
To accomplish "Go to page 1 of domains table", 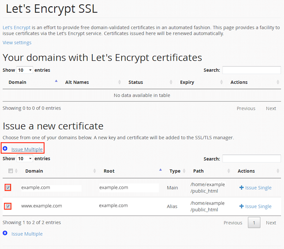I will [254, 223].
